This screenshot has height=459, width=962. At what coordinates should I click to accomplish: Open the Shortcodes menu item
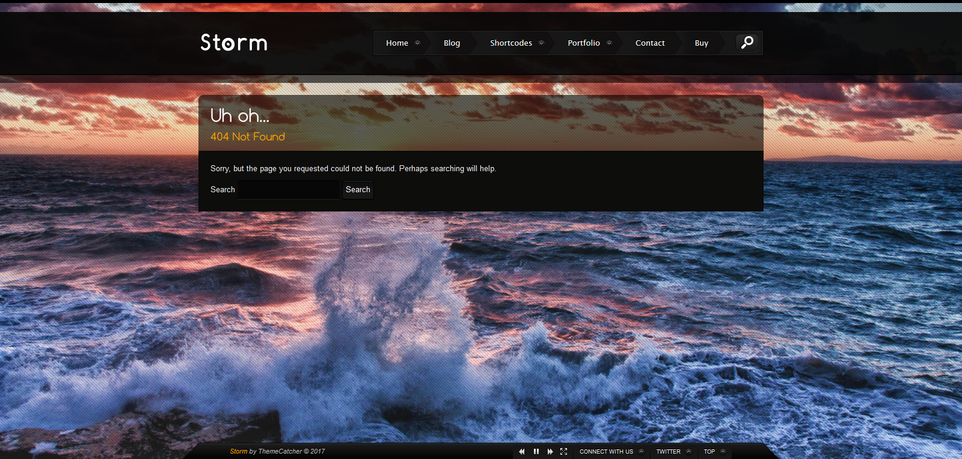coord(511,43)
